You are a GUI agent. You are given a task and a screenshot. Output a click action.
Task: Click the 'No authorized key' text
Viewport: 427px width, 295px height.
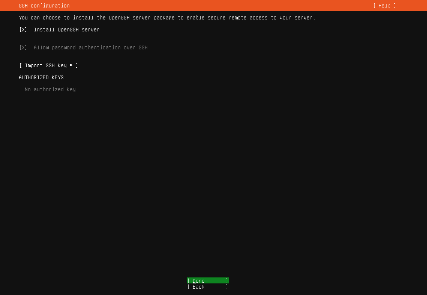click(x=50, y=89)
